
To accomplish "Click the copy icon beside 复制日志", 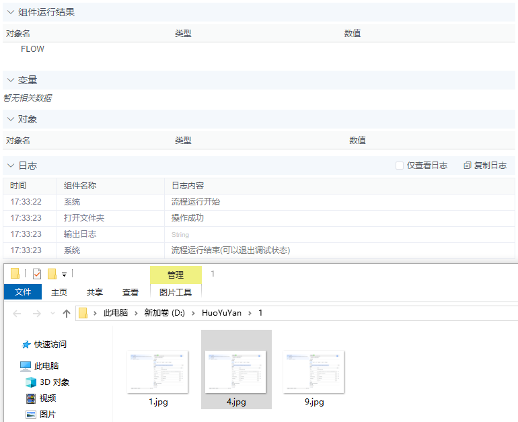I will (467, 165).
